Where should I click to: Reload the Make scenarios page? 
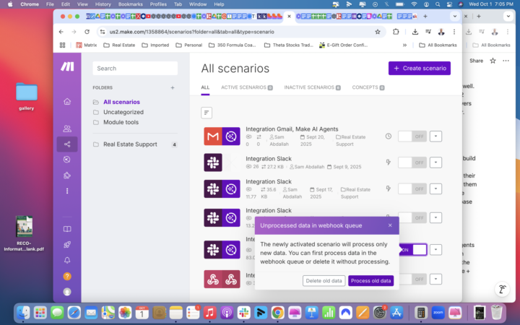(x=87, y=32)
